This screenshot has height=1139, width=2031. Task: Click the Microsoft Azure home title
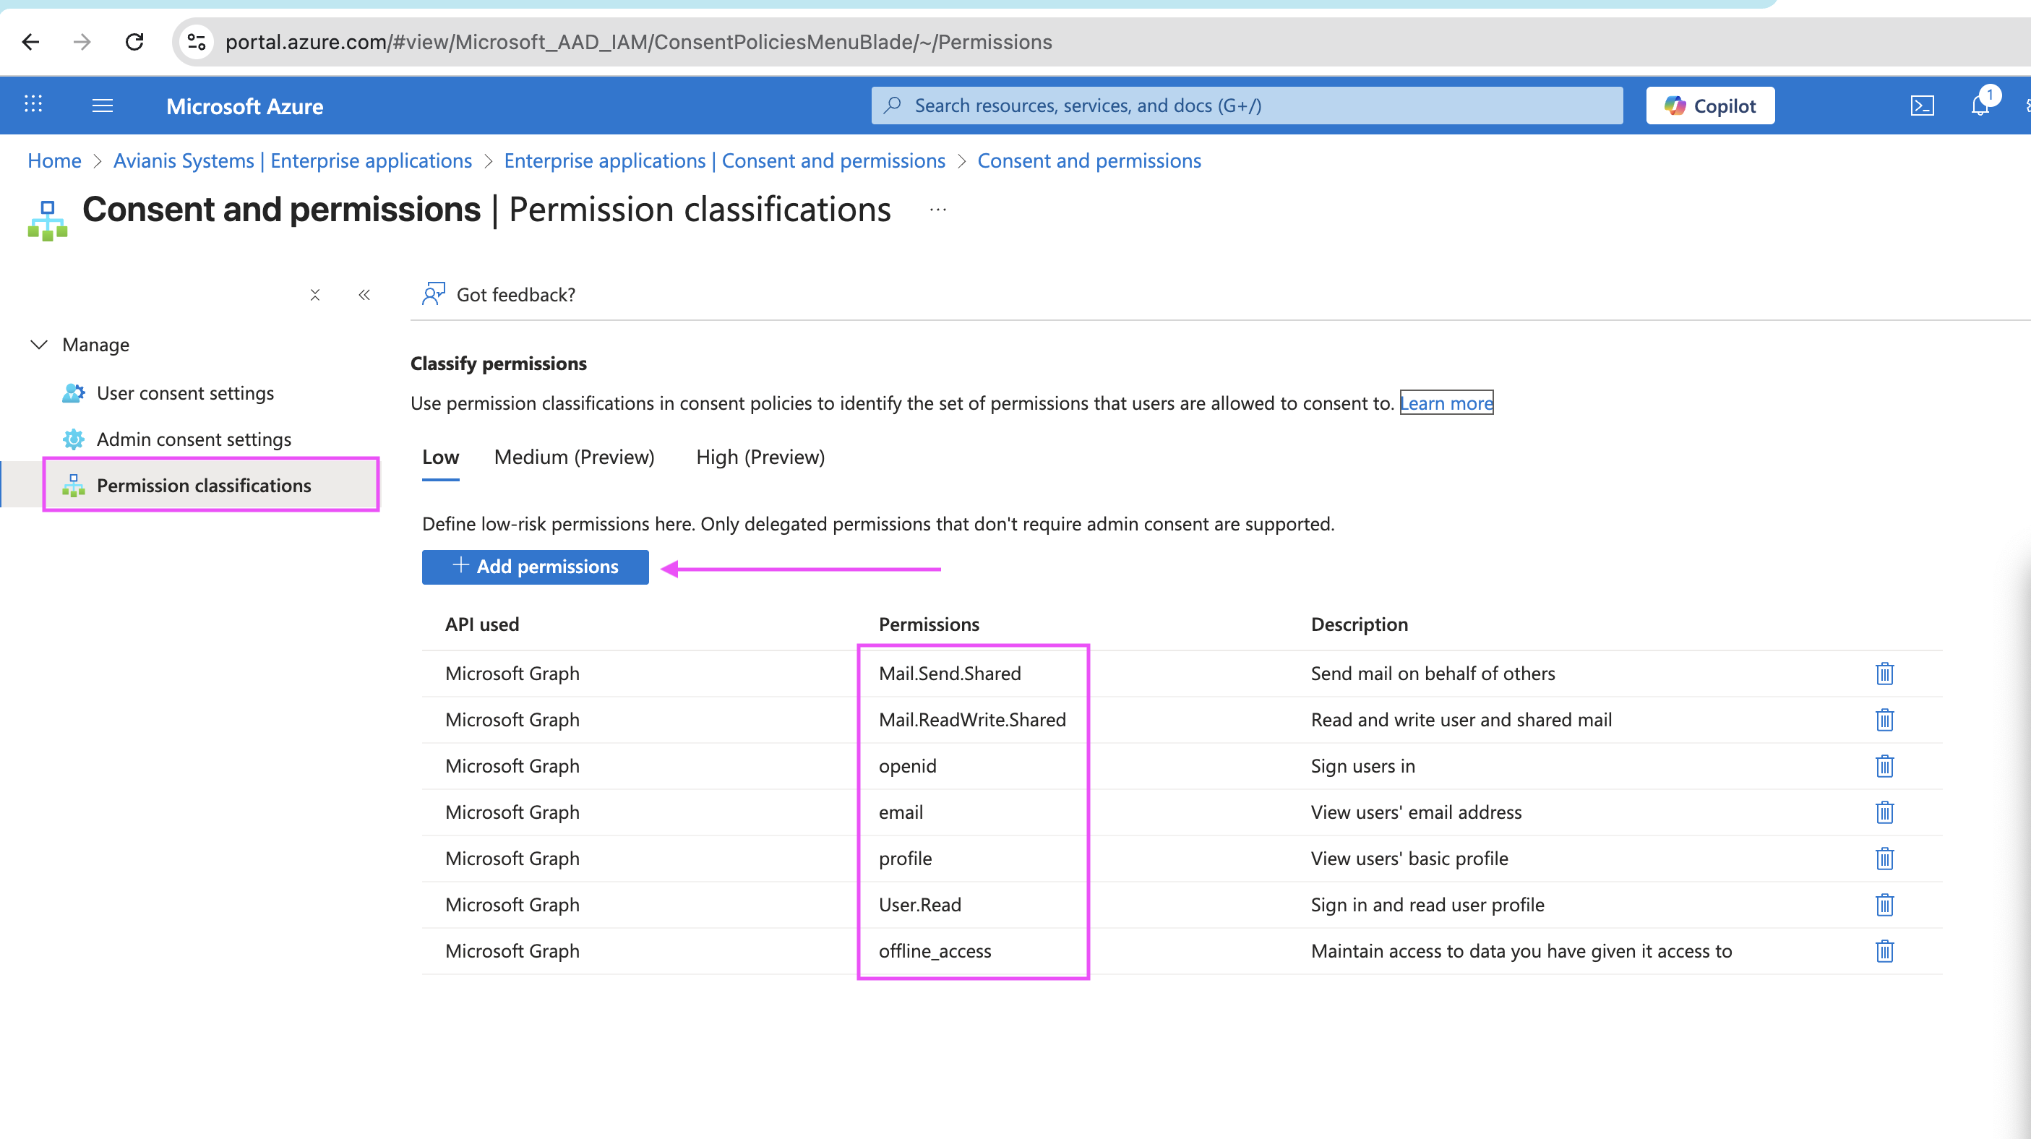(244, 106)
